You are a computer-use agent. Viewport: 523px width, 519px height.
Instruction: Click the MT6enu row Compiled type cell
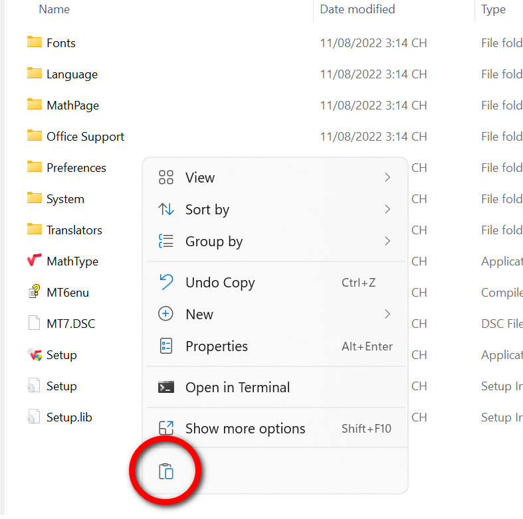pyautogui.click(x=502, y=293)
